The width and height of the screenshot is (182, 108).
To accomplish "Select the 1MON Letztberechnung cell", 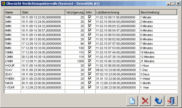I will [x=117, y=83].
